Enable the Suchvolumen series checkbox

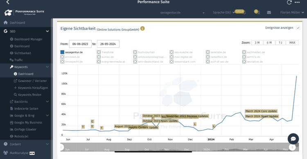[x=135, y=52]
